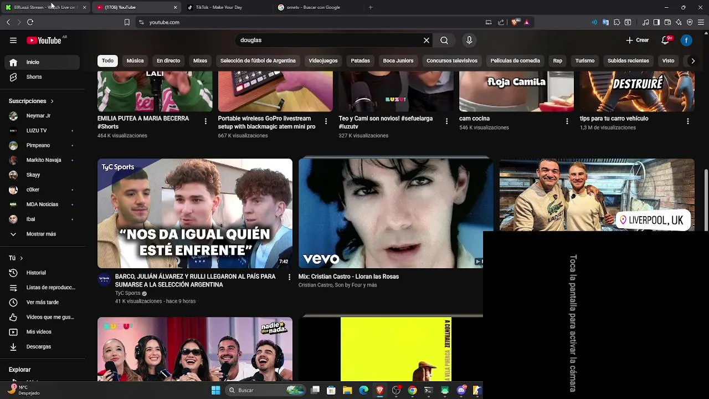Select the Todo filter chip

[x=107, y=61]
